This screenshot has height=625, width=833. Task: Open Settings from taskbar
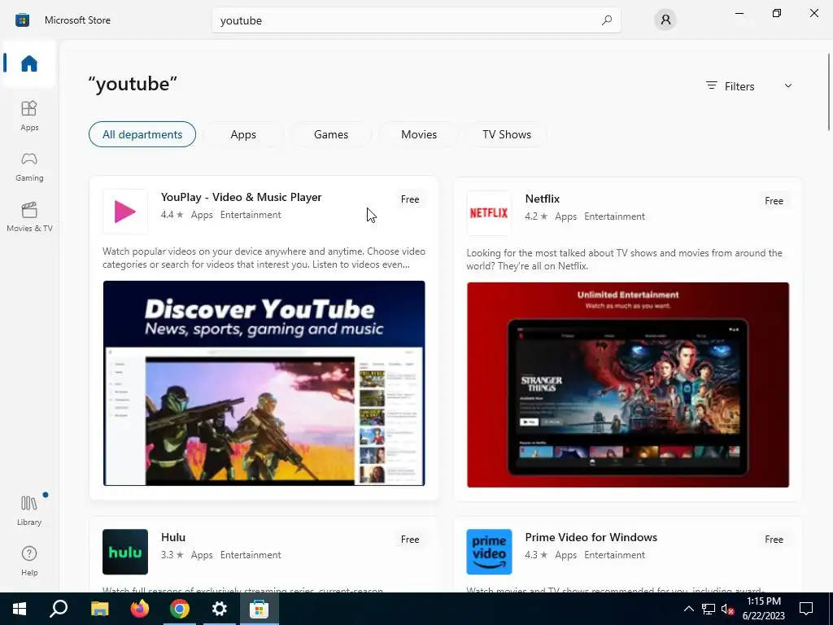click(220, 609)
